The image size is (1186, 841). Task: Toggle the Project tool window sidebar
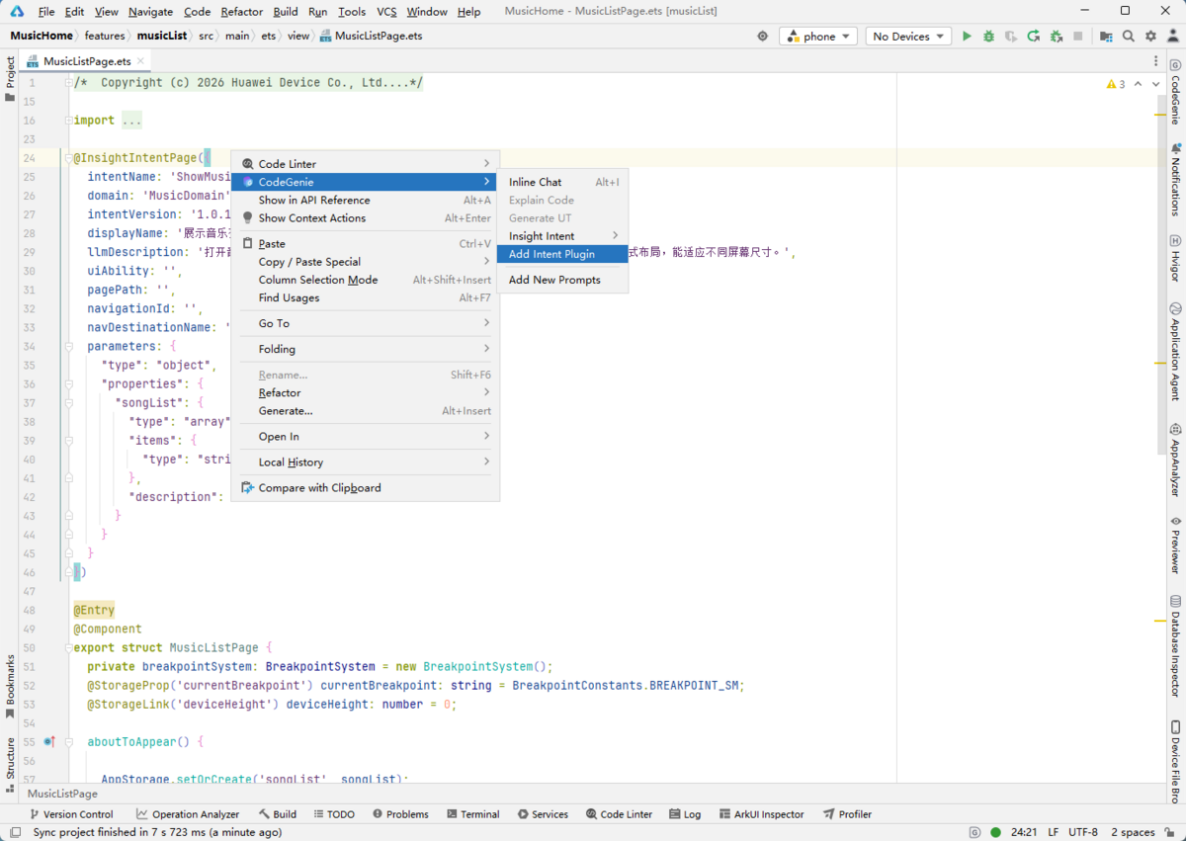tap(10, 79)
